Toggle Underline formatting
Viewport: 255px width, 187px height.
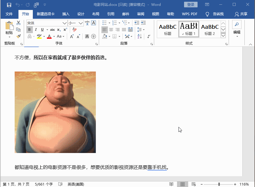pos(42,30)
